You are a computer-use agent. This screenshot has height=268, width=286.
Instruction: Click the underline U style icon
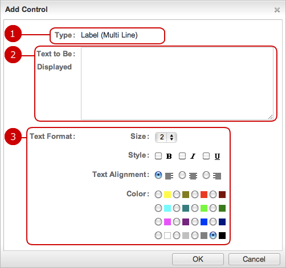point(217,156)
